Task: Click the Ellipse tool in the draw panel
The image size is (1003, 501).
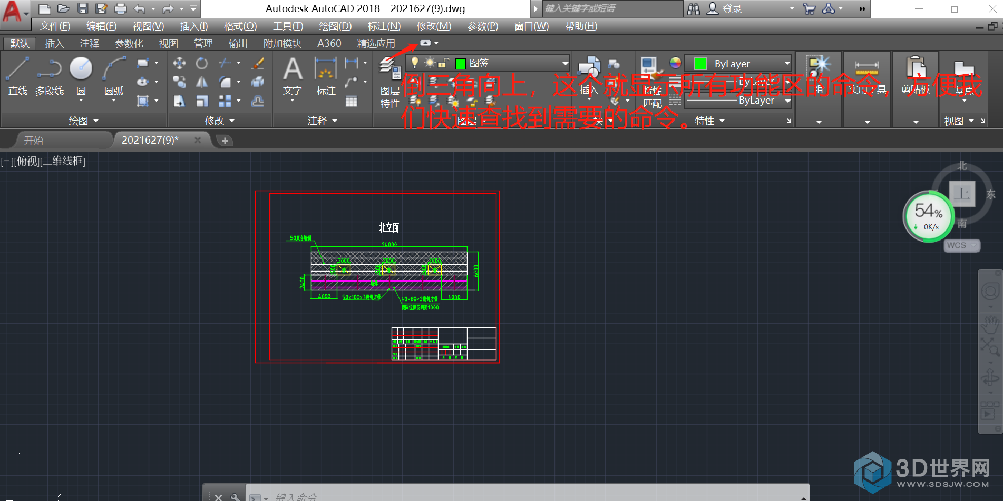Action: click(143, 82)
